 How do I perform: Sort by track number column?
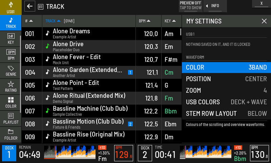tap(32, 21)
